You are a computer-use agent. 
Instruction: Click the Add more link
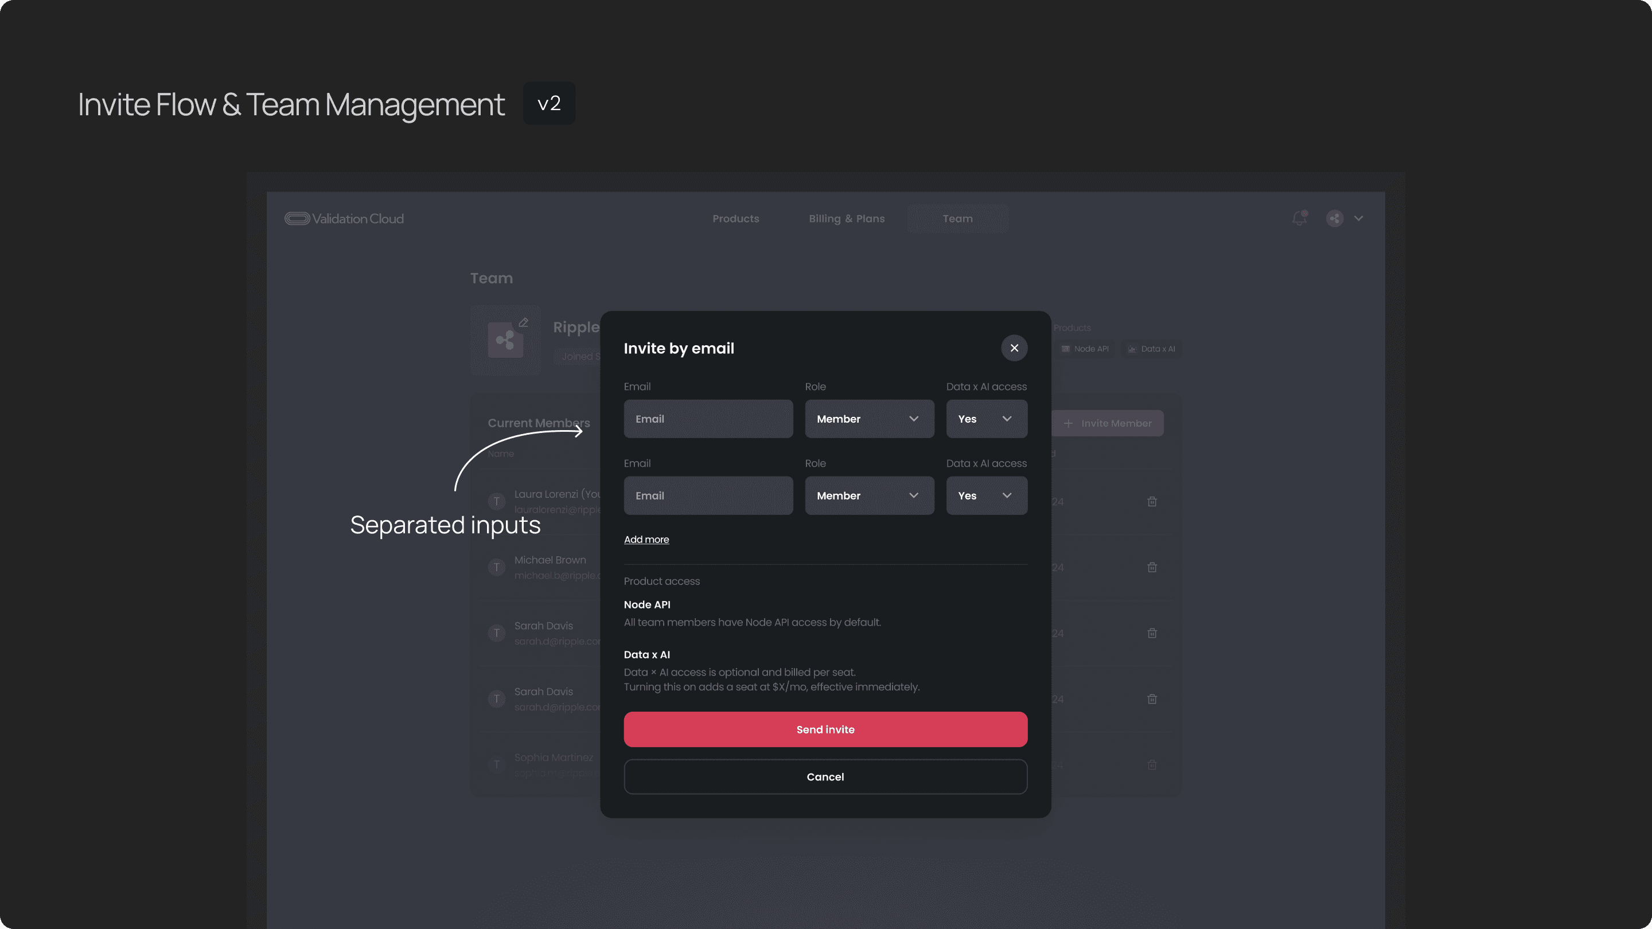point(646,539)
